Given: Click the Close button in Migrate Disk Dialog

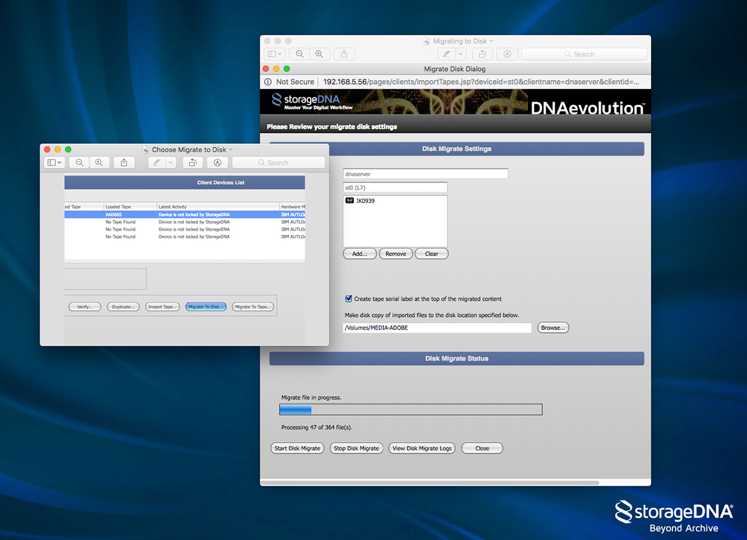Looking at the screenshot, I should pyautogui.click(x=482, y=448).
